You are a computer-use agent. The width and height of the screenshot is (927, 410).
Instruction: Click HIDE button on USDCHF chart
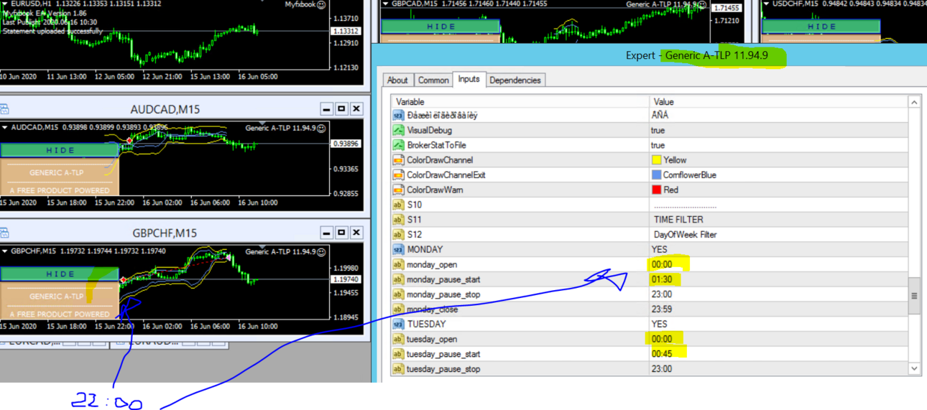(x=821, y=27)
